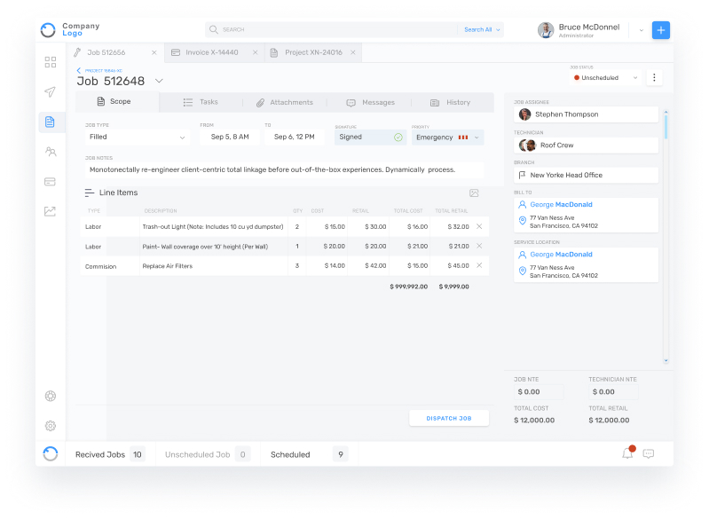The image size is (709, 519).
Task: Close the Invoice X-14440 tab
Action: 255,53
